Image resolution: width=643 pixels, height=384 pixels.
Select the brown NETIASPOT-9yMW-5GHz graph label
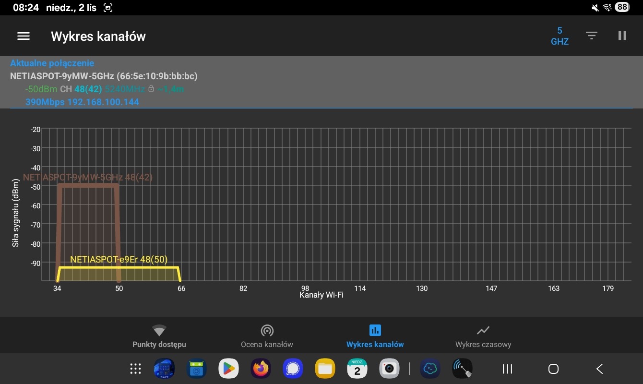tap(88, 177)
